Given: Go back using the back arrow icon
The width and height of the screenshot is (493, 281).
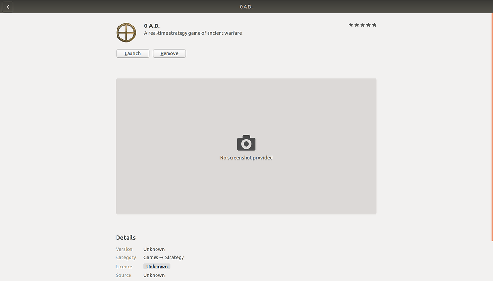Looking at the screenshot, I should (x=7, y=6).
